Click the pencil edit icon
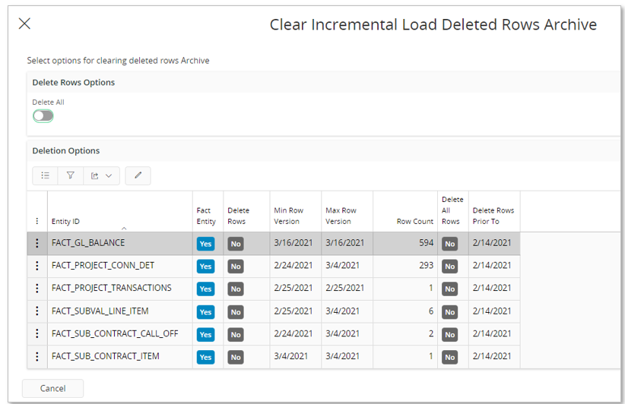This screenshot has width=625, height=404. coord(138,175)
